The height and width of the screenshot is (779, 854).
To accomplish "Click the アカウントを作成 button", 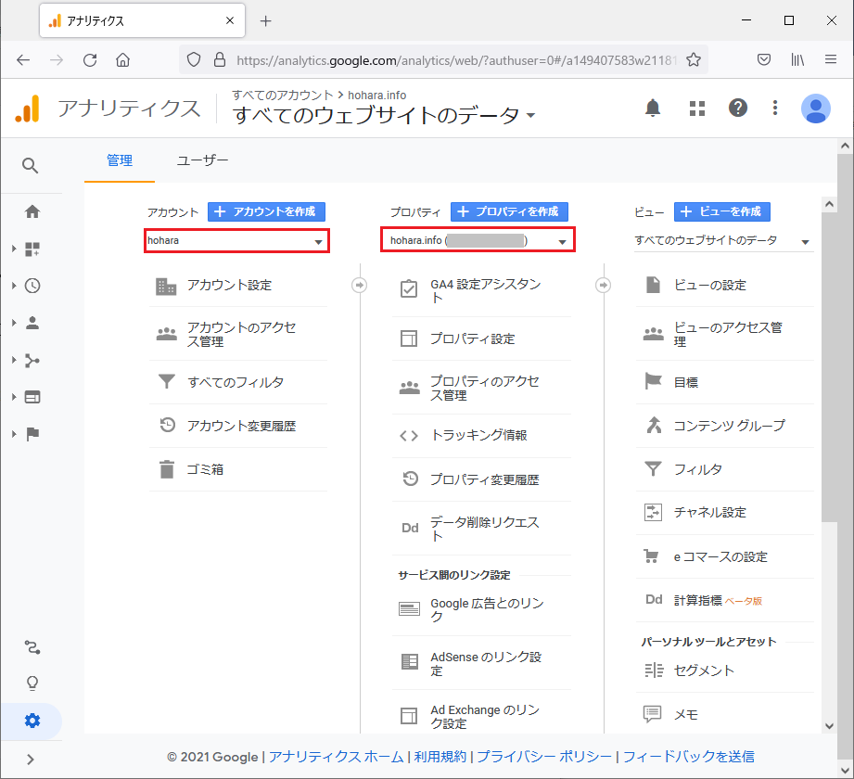I will [x=267, y=211].
